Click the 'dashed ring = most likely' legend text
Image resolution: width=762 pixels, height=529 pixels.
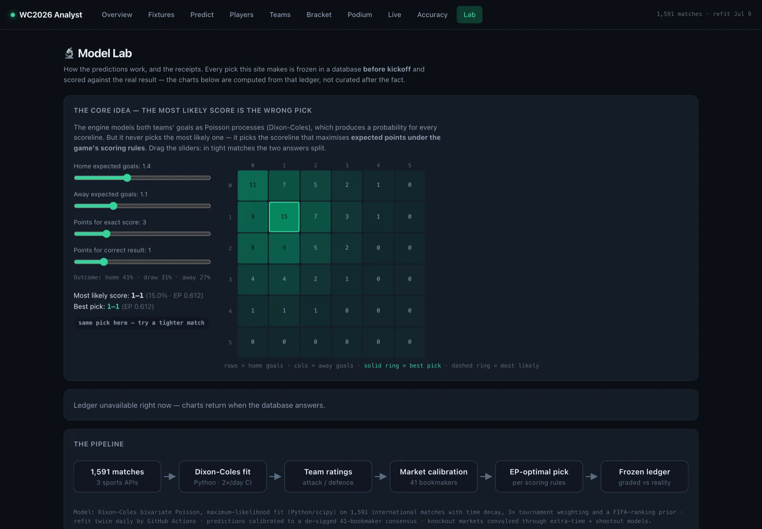pos(495,366)
